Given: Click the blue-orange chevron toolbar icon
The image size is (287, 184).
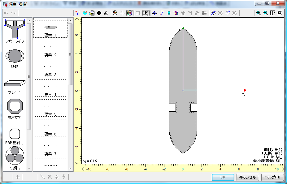Looking at the screenshot, I should (85, 13).
